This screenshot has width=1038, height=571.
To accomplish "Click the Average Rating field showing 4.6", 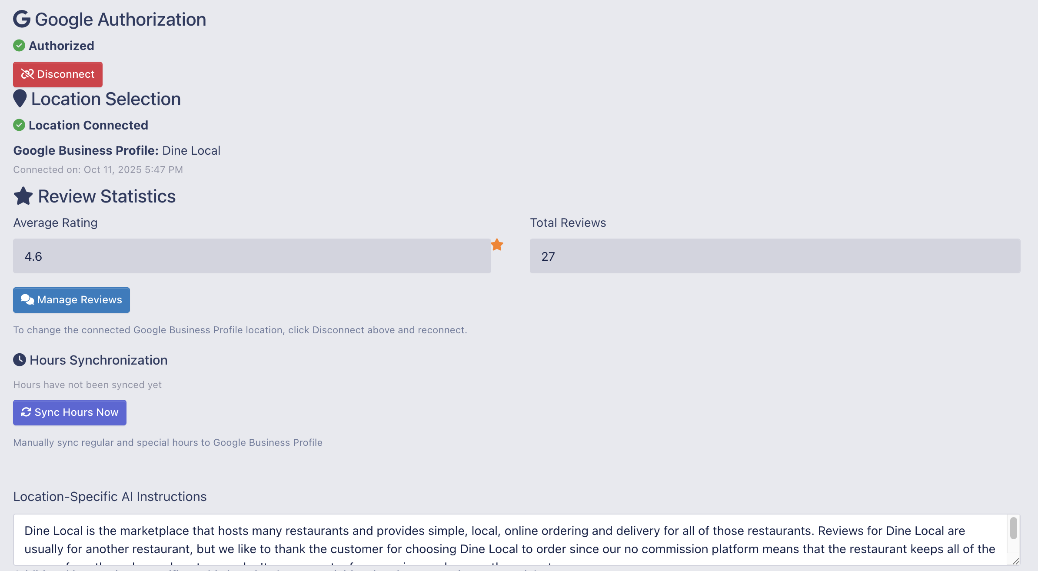I will tap(252, 256).
